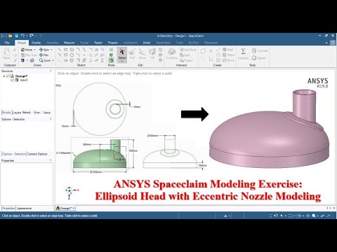Activate the Spin orient tool

click(44, 50)
